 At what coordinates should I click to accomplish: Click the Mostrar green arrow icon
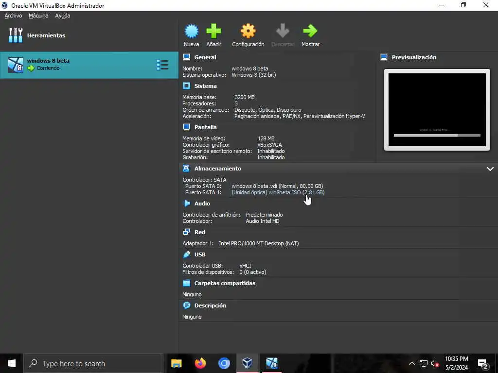(310, 31)
